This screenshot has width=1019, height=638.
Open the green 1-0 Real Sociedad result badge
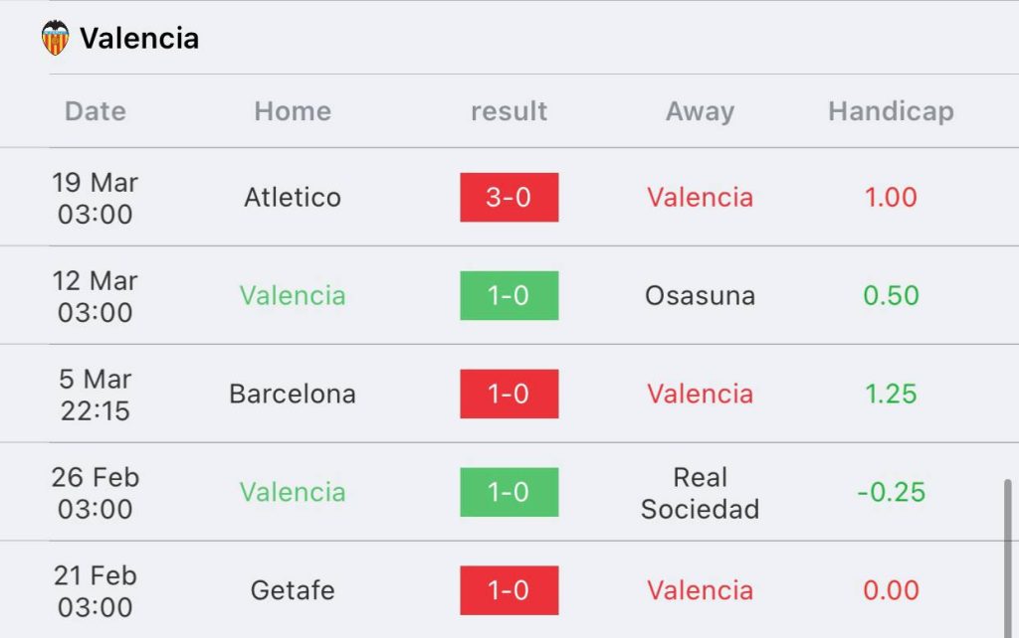point(509,492)
